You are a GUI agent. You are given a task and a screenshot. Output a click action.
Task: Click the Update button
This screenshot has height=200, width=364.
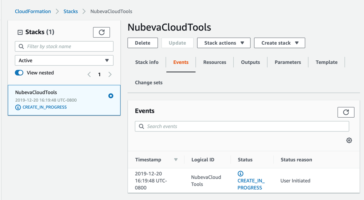(x=178, y=43)
